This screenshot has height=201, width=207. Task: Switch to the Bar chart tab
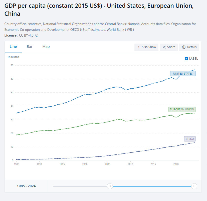click(x=30, y=47)
